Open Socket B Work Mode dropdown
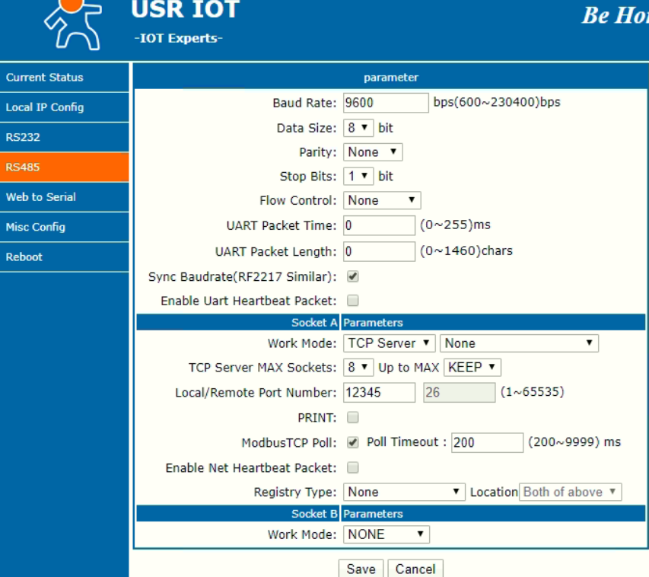 point(387,534)
